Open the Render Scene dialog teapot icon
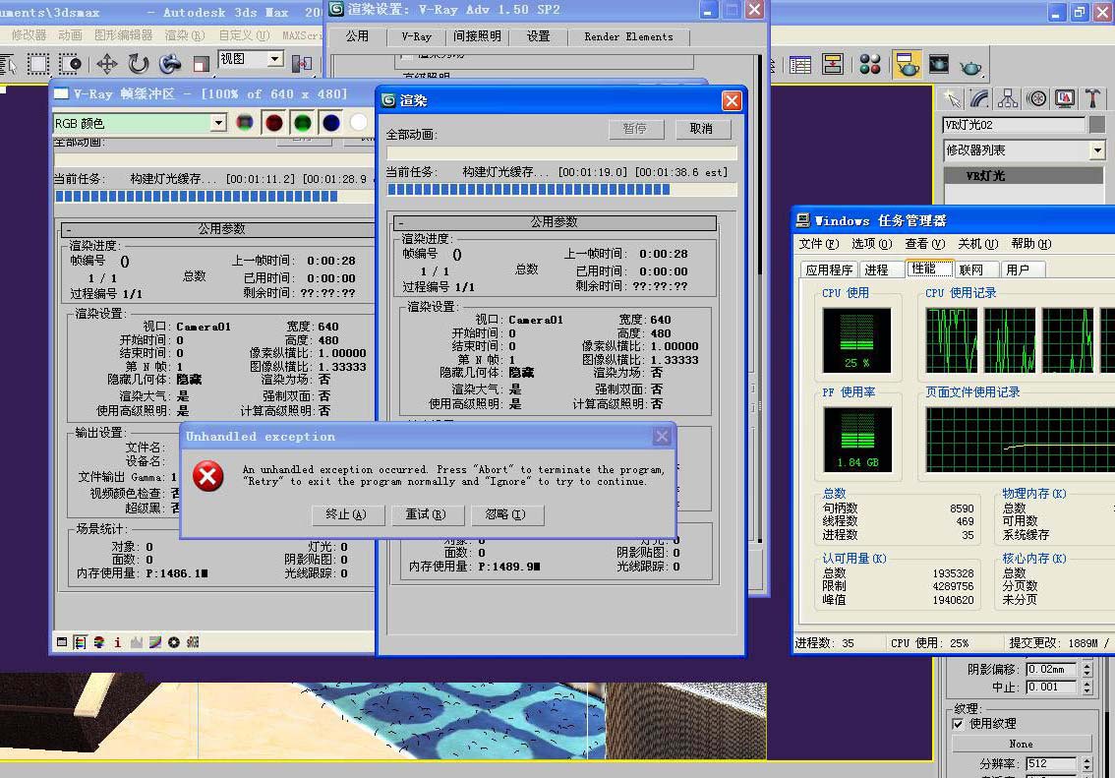The width and height of the screenshot is (1115, 778). [907, 65]
